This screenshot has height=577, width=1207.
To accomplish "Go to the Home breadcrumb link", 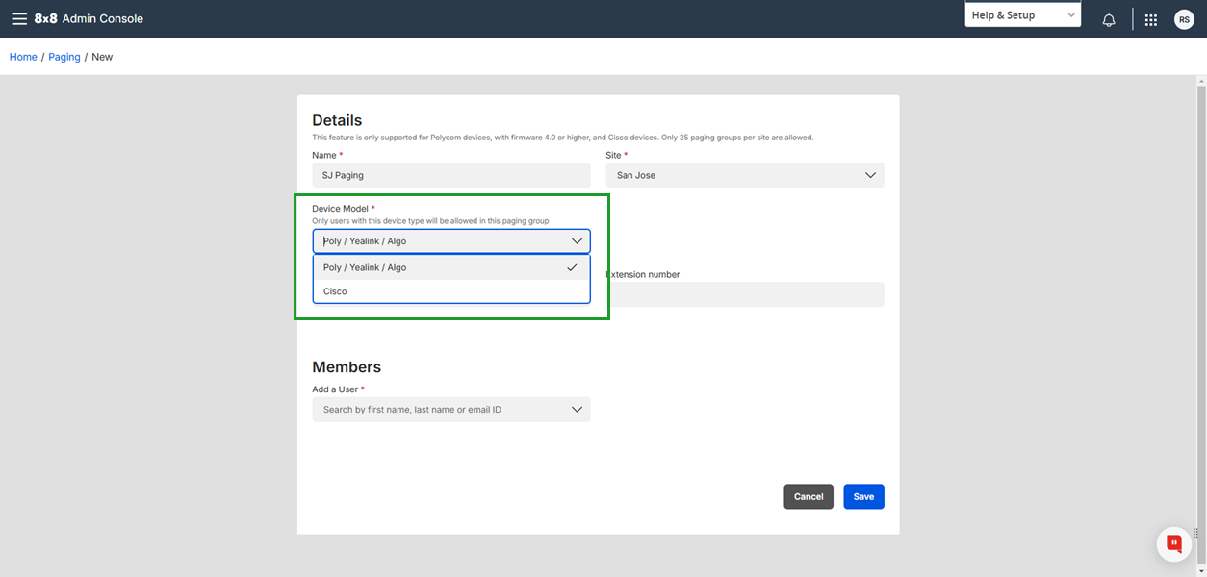I will click(x=23, y=57).
